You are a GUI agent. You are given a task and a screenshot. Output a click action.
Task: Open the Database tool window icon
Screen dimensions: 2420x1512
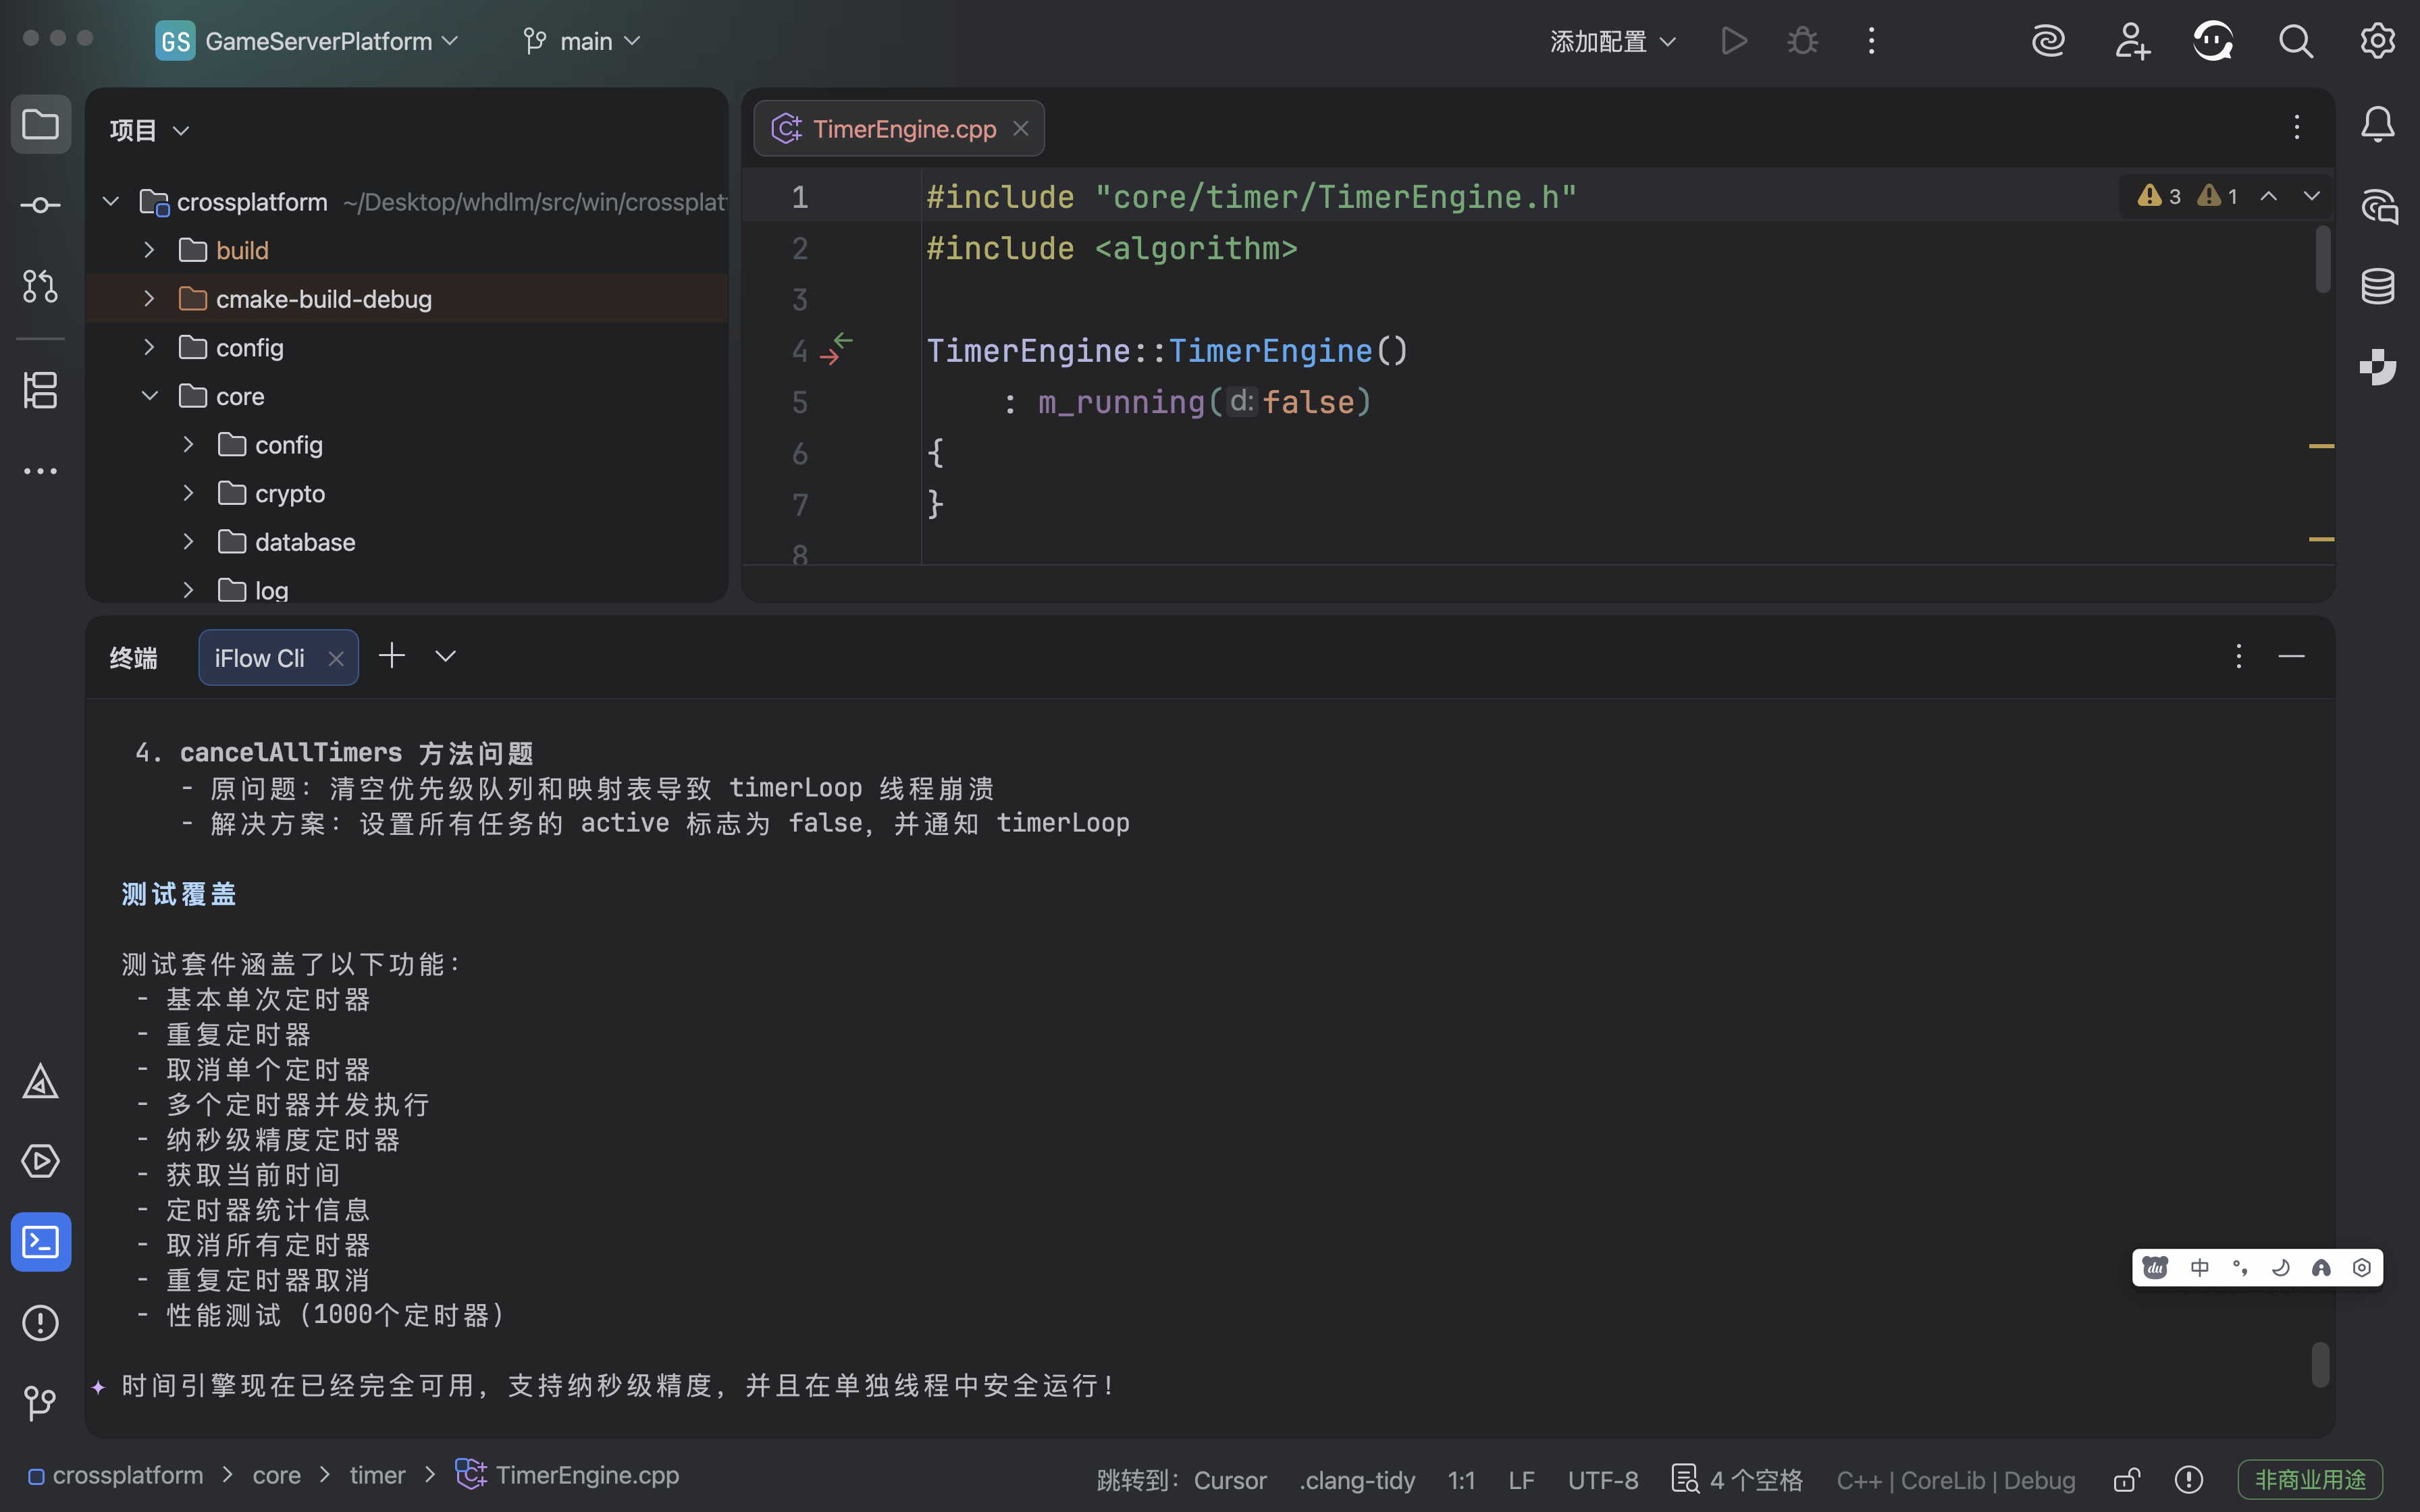(2377, 287)
